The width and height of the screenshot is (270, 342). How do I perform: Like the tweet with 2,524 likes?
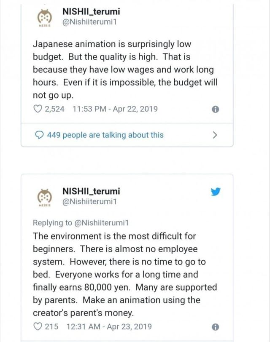[x=37, y=109]
